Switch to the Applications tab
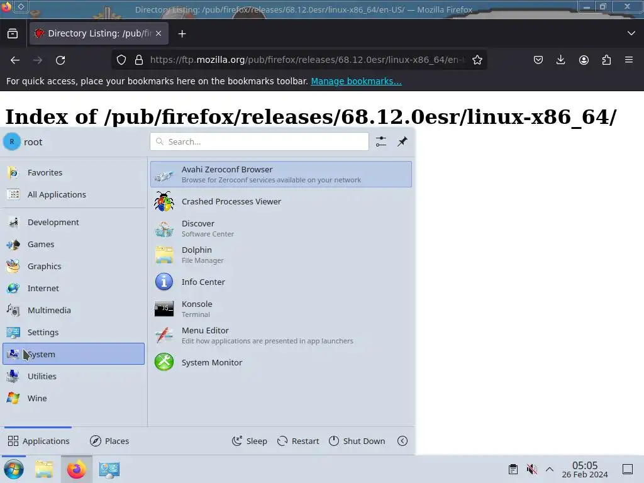The width and height of the screenshot is (644, 483). click(38, 441)
